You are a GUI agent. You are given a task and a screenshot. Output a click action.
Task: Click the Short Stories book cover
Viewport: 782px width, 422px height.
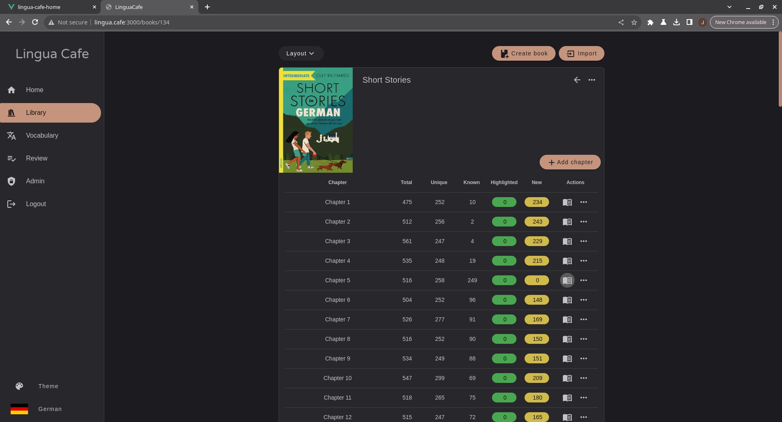[316, 120]
